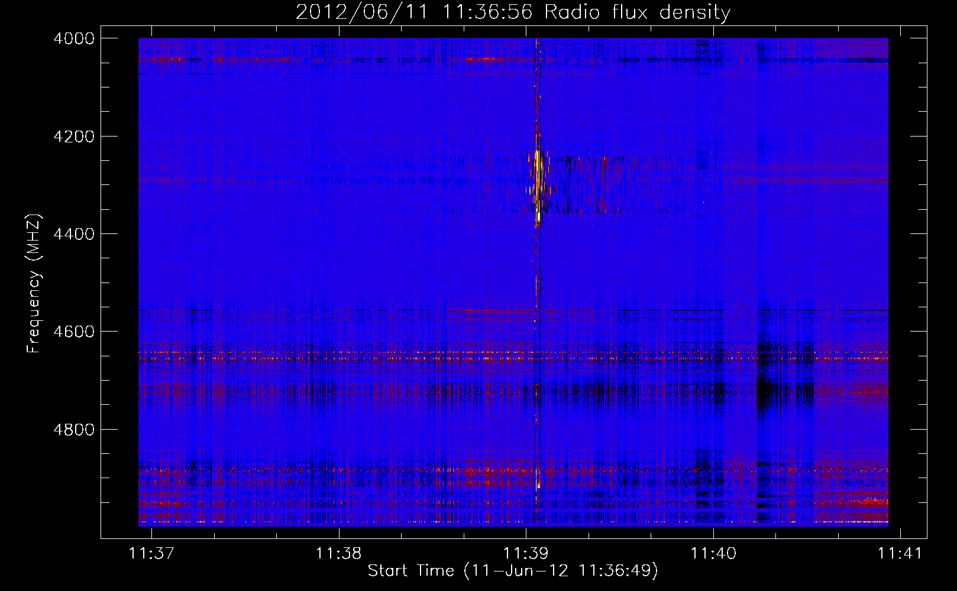Click the 4600 frequency tick label
The image size is (957, 591).
pos(74,332)
